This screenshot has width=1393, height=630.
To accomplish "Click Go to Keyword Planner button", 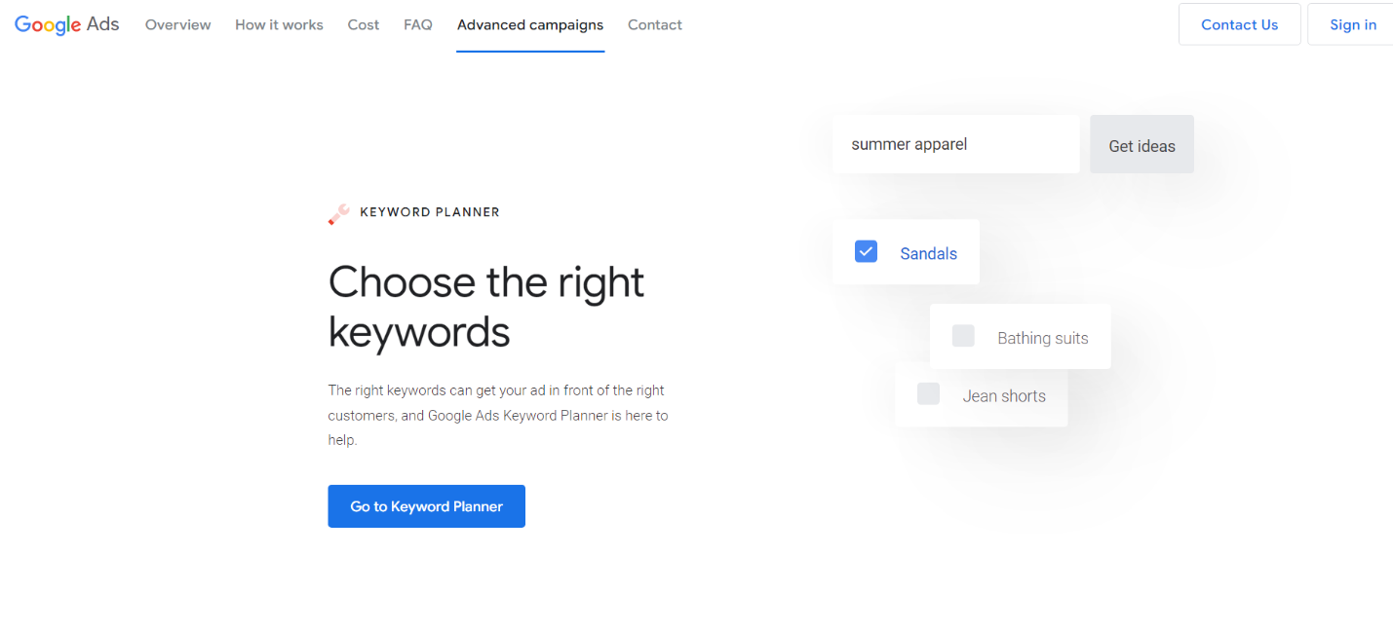I will point(426,506).
